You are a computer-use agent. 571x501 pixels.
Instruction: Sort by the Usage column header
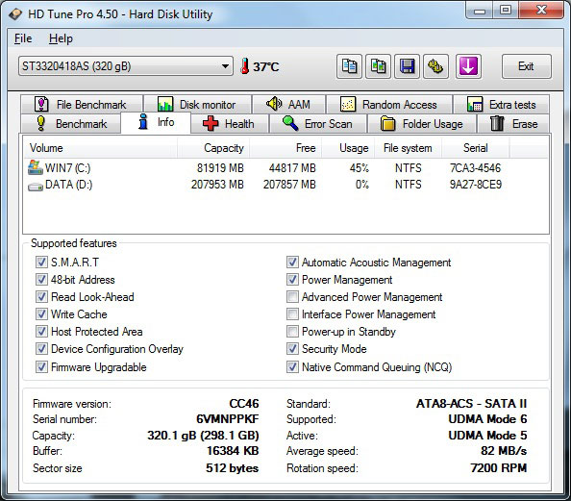click(348, 148)
